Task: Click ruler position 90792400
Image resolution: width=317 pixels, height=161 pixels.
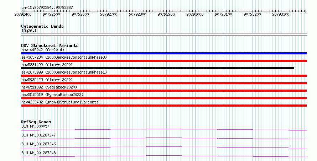Action: click(23, 14)
